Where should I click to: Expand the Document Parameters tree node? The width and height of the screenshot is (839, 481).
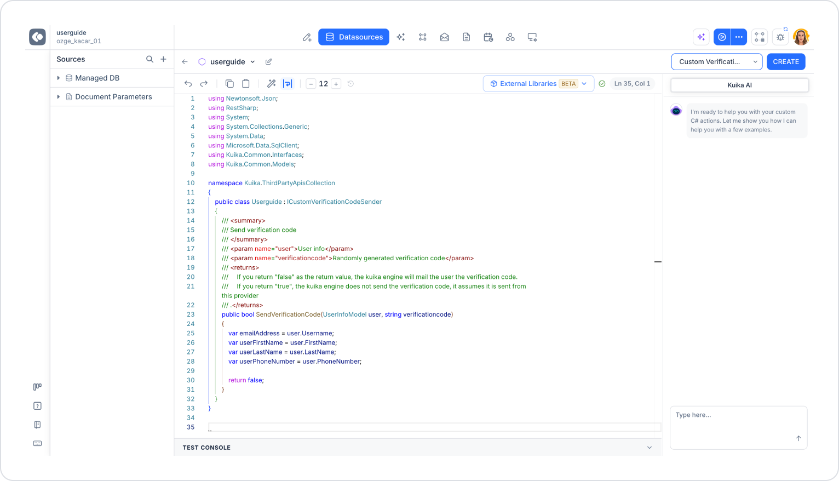[59, 96]
